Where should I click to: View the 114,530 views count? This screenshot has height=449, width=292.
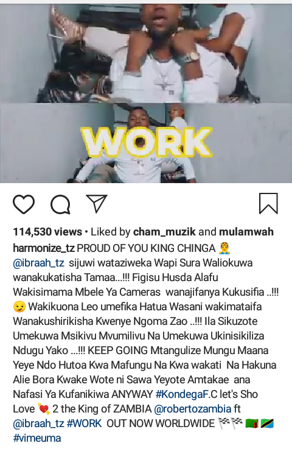47,232
